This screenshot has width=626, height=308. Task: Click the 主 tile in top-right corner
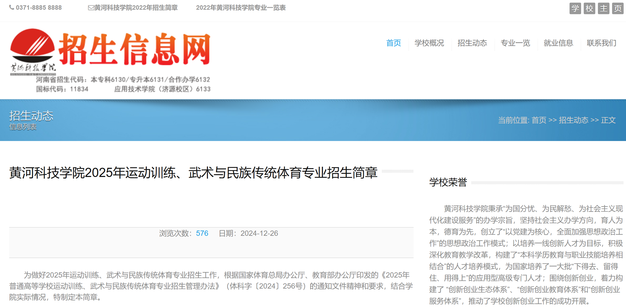[x=603, y=8]
